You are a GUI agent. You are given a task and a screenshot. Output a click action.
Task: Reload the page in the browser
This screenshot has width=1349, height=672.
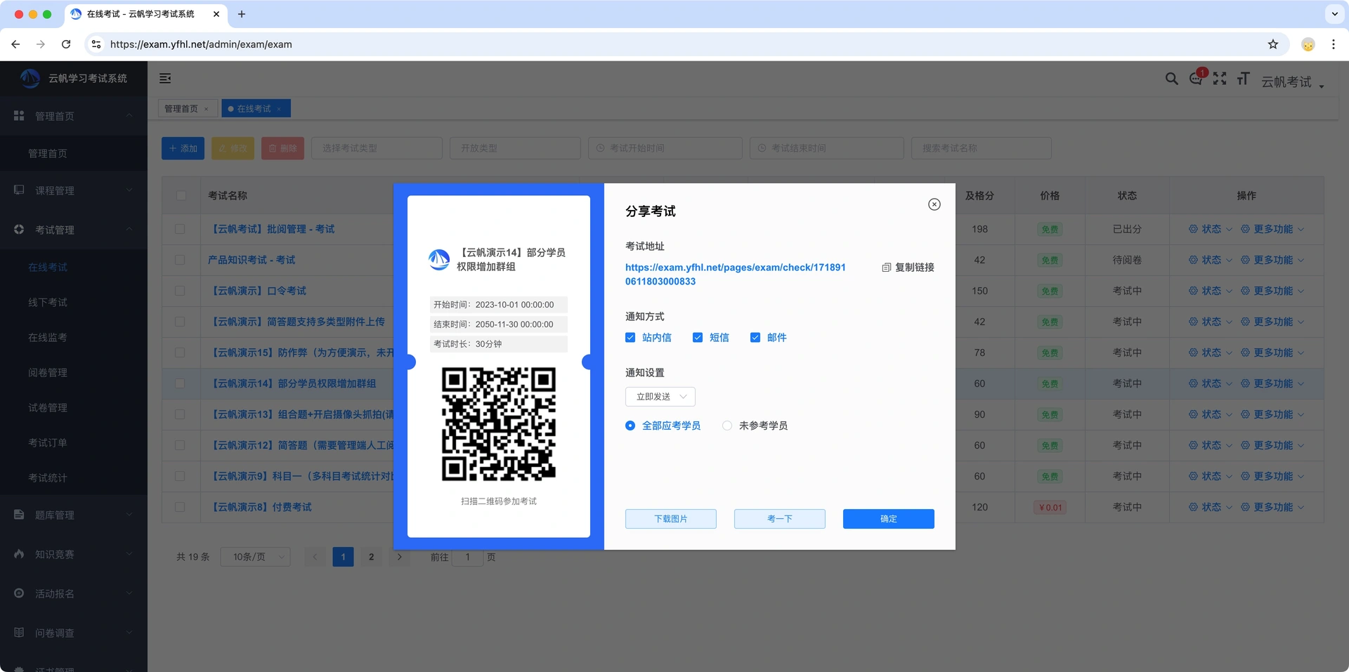pos(66,44)
